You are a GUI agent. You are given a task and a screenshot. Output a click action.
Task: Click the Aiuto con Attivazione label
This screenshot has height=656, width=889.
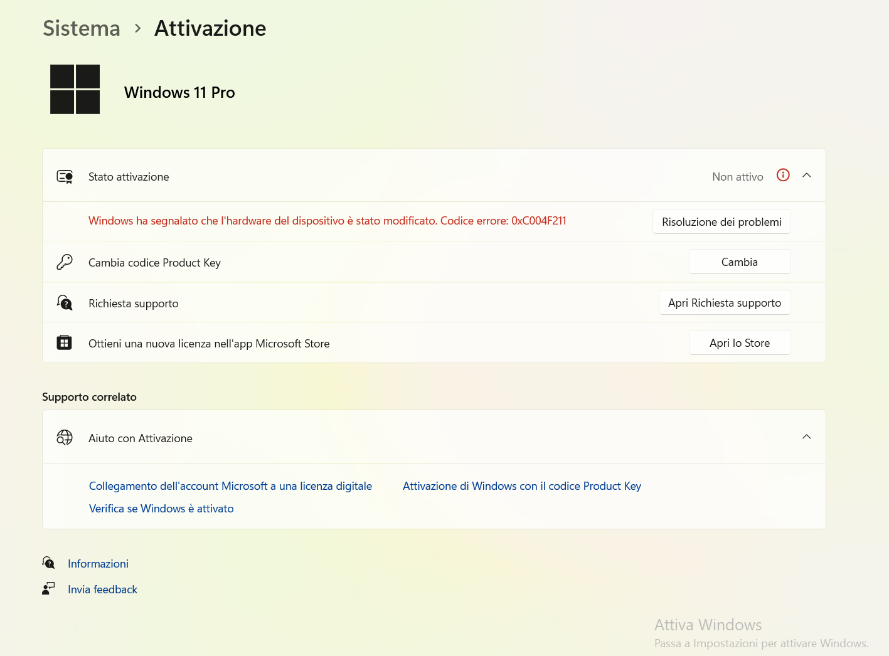[x=141, y=438]
